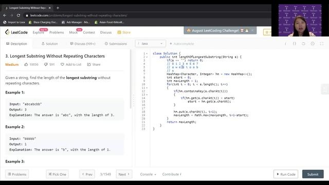Click the lock icon in the address bar
The image size is (329, 185).
coord(27,15)
